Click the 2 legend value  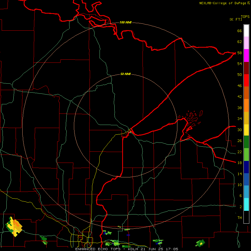point(241,207)
